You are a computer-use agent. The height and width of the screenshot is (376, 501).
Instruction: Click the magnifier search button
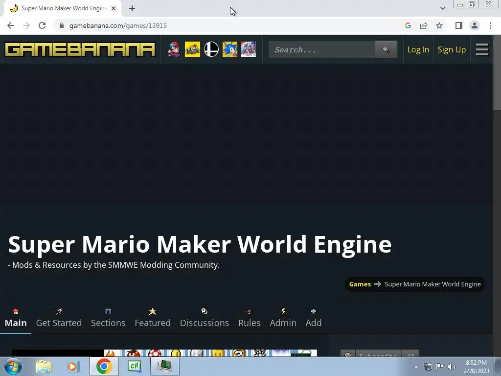click(386, 49)
